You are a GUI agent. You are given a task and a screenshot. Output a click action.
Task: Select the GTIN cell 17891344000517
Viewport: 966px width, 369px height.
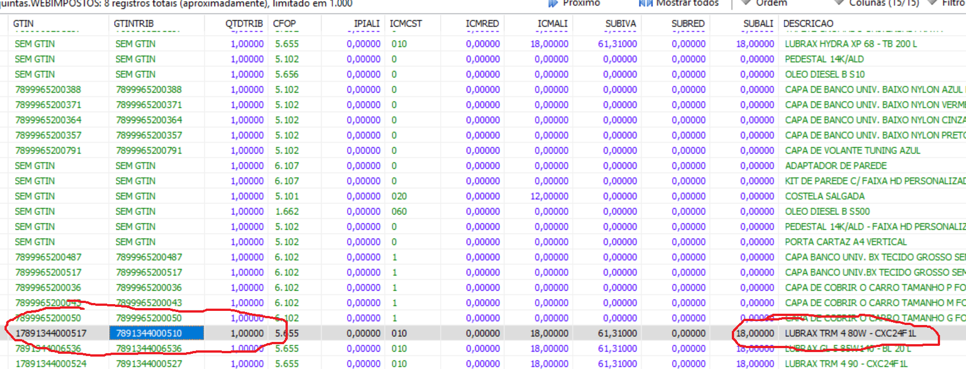[51, 333]
